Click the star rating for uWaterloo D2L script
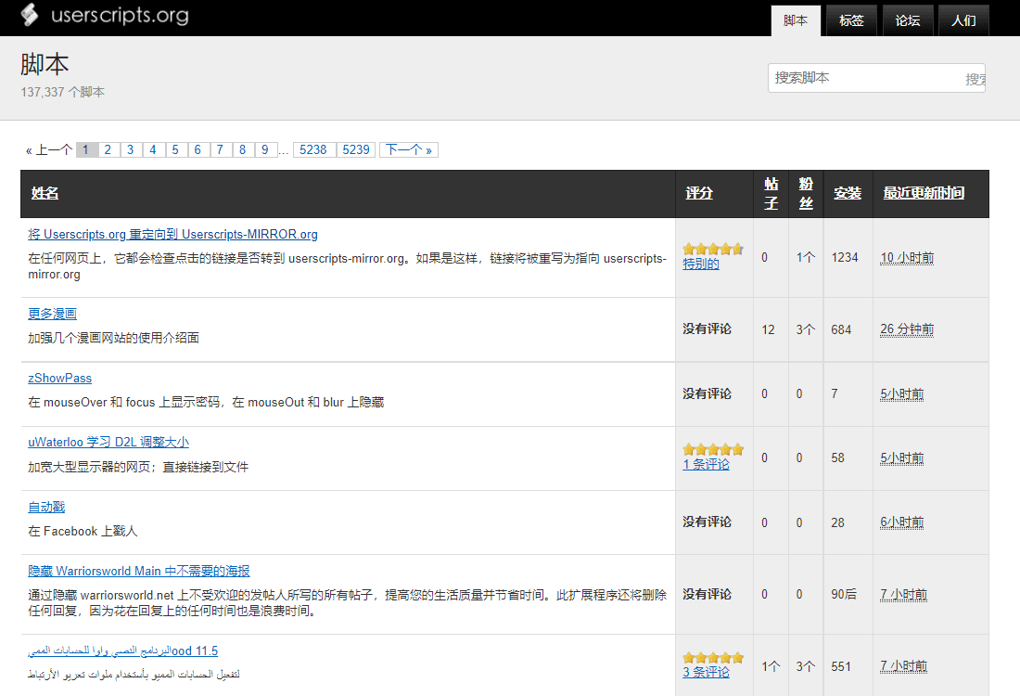The width and height of the screenshot is (1020, 696). 712,449
